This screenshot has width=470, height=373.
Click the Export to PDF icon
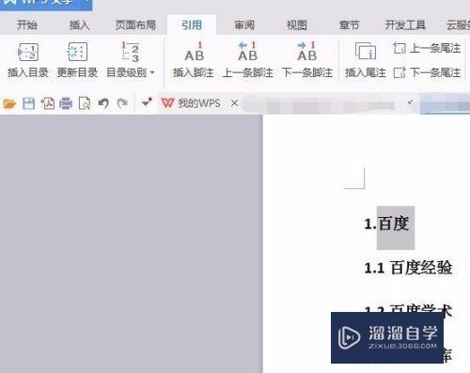(x=48, y=103)
